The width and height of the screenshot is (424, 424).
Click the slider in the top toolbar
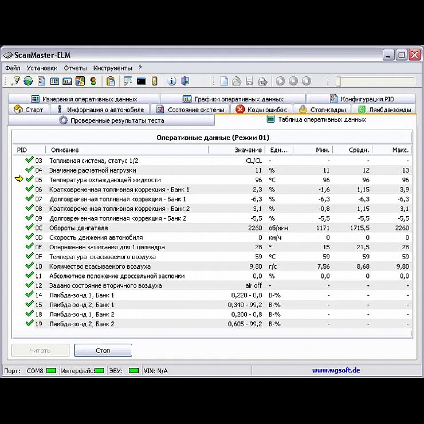pos(338,81)
